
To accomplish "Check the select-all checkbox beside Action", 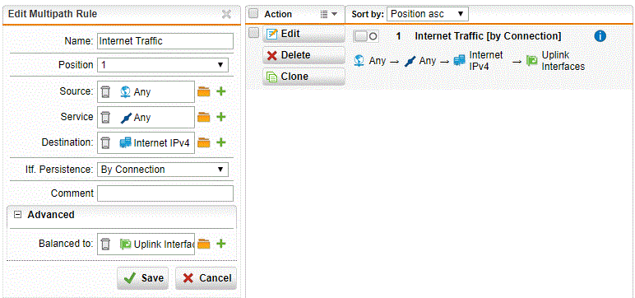I will pos(253,13).
